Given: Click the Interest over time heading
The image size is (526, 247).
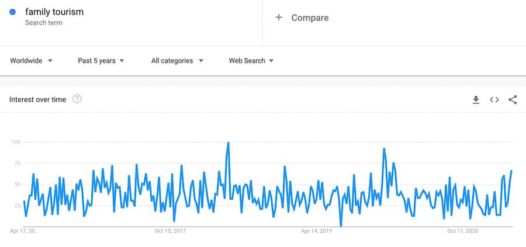Looking at the screenshot, I should coord(37,100).
